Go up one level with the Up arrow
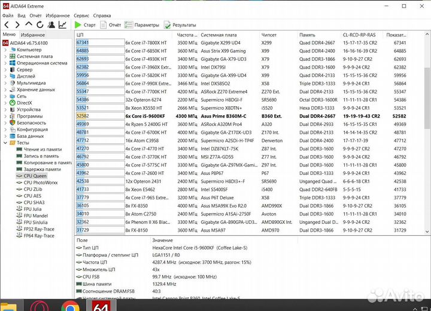Screen dimensions: 431x311 [28, 25]
